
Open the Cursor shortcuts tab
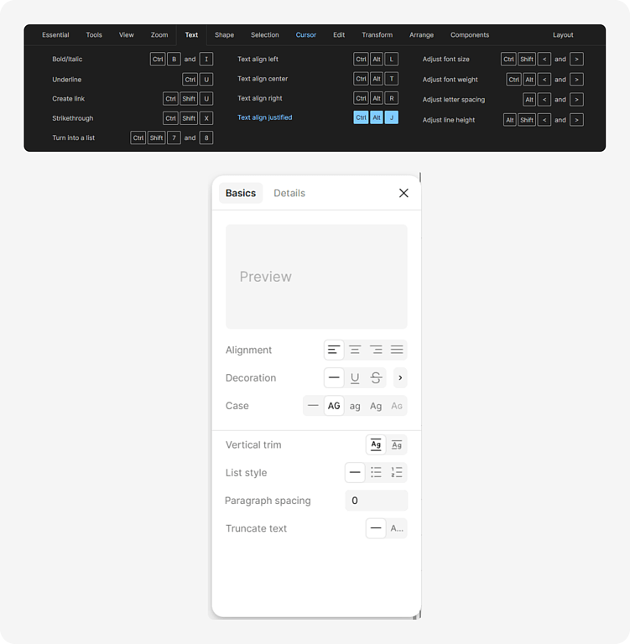click(x=306, y=35)
